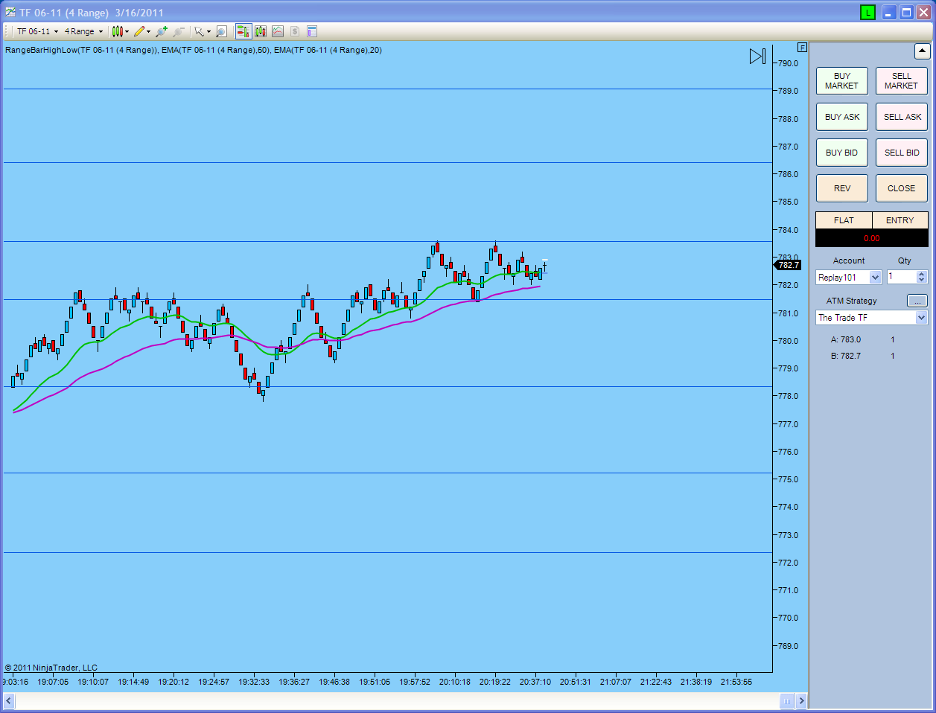
Task: Click the ATM Strategy ellipsis button
Action: tap(917, 301)
